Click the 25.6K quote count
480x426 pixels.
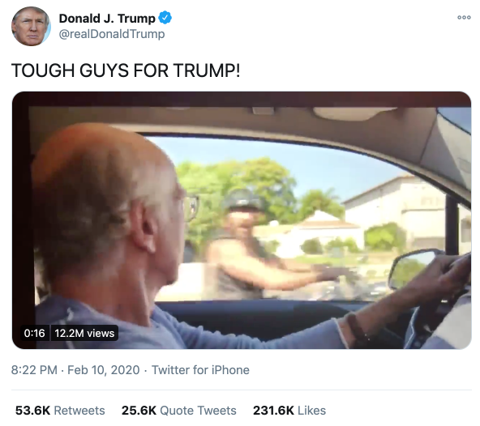pos(139,411)
